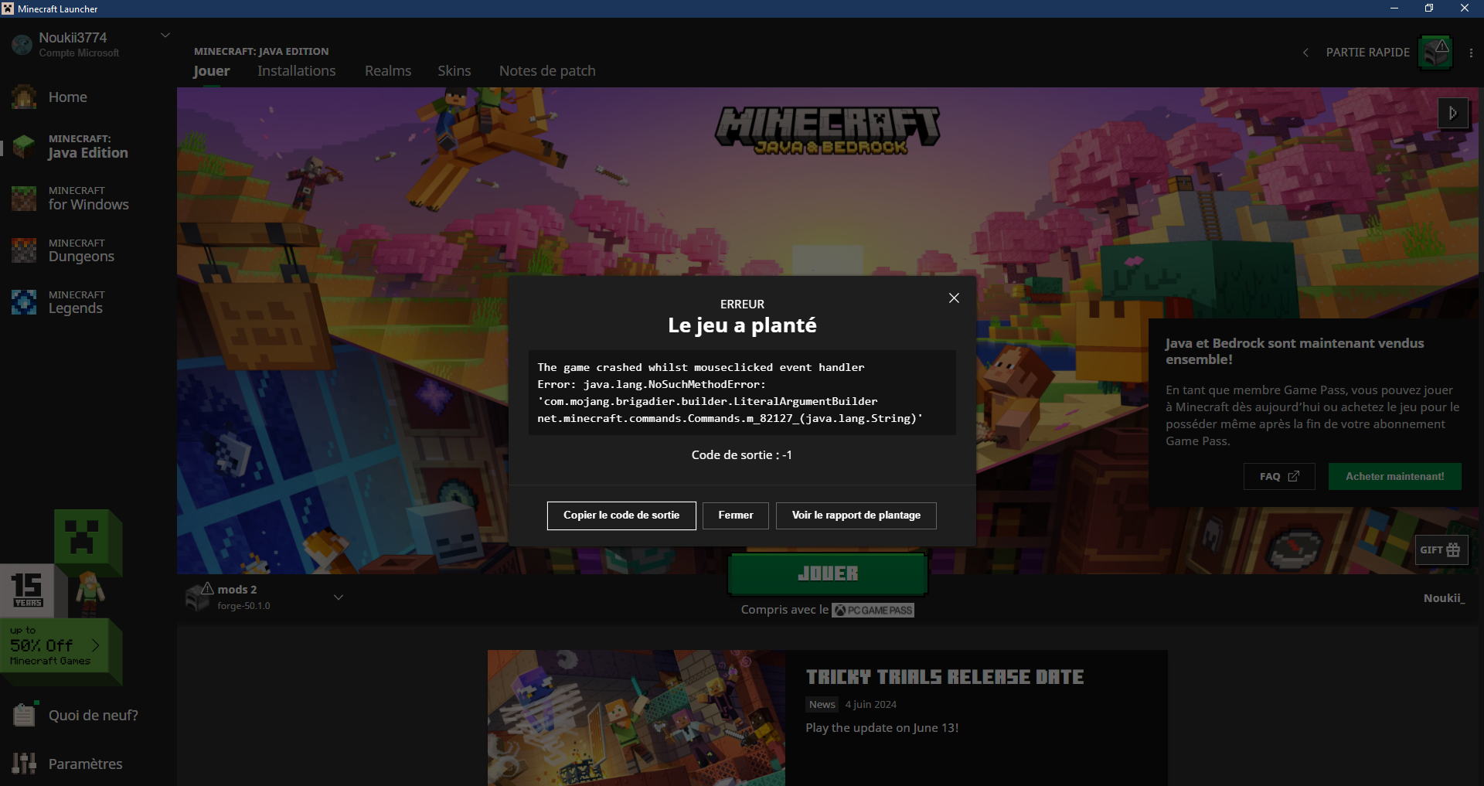Open the Notes de patch tab
This screenshot has height=786, width=1484.
(x=547, y=71)
